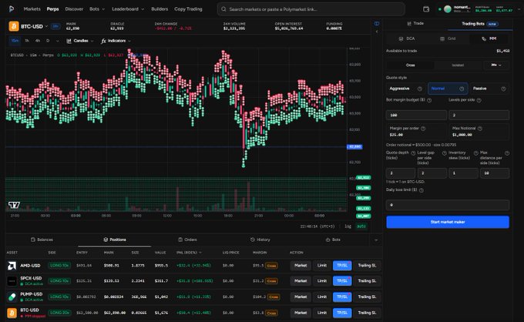Show info for Levels per side

click(479, 100)
